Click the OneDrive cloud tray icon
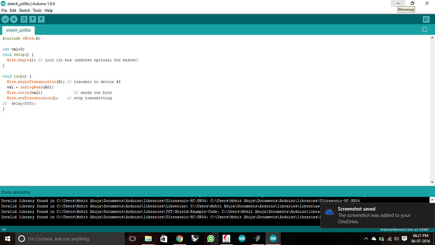435x245 pixels. pyautogui.click(x=374, y=239)
